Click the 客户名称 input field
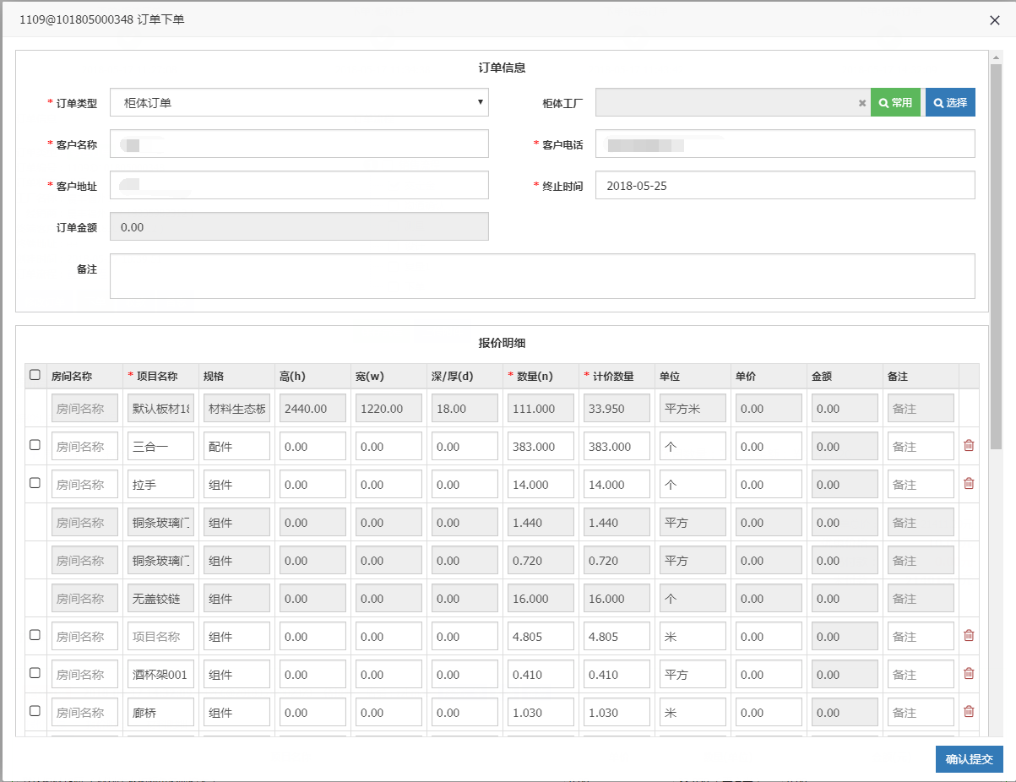The width and height of the screenshot is (1016, 782). tap(299, 144)
